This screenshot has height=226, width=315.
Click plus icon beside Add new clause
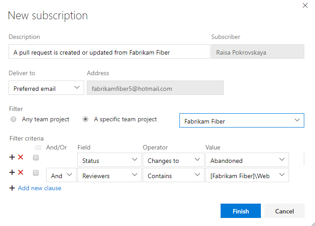[x=12, y=188]
